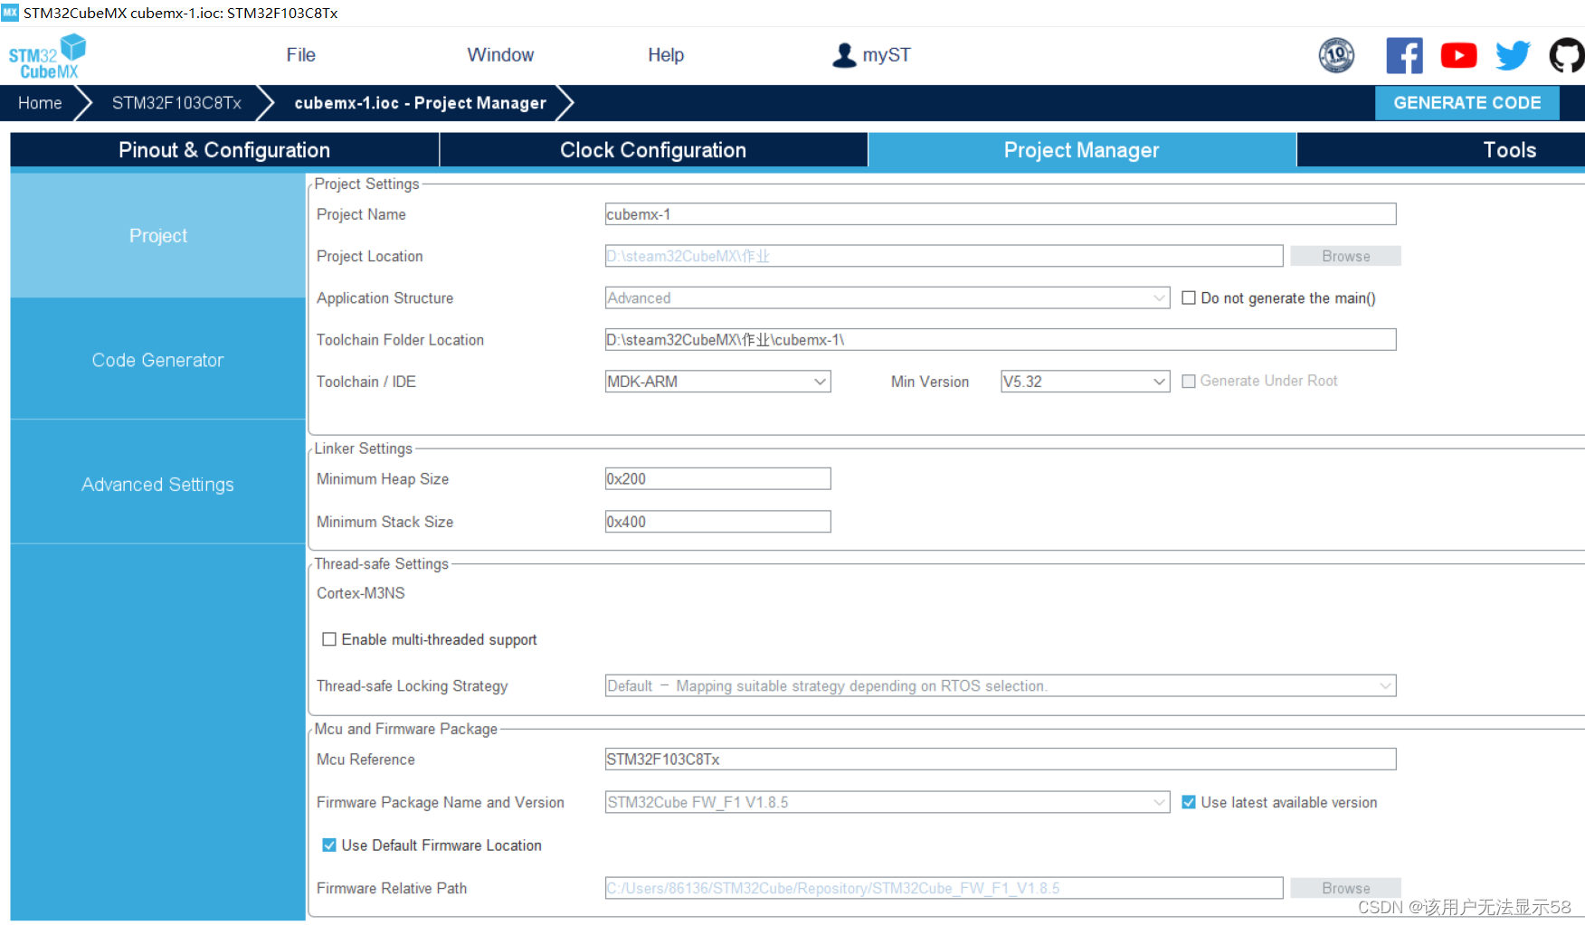1585x925 pixels.
Task: Click the Toolchain Folder Location field
Action: (1001, 339)
